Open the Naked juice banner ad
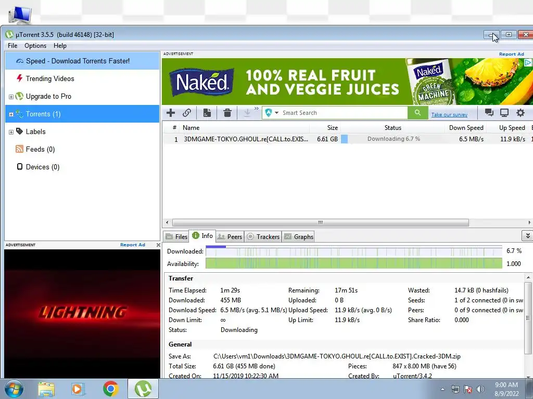Screen dimensions: 533x399 click(347, 82)
